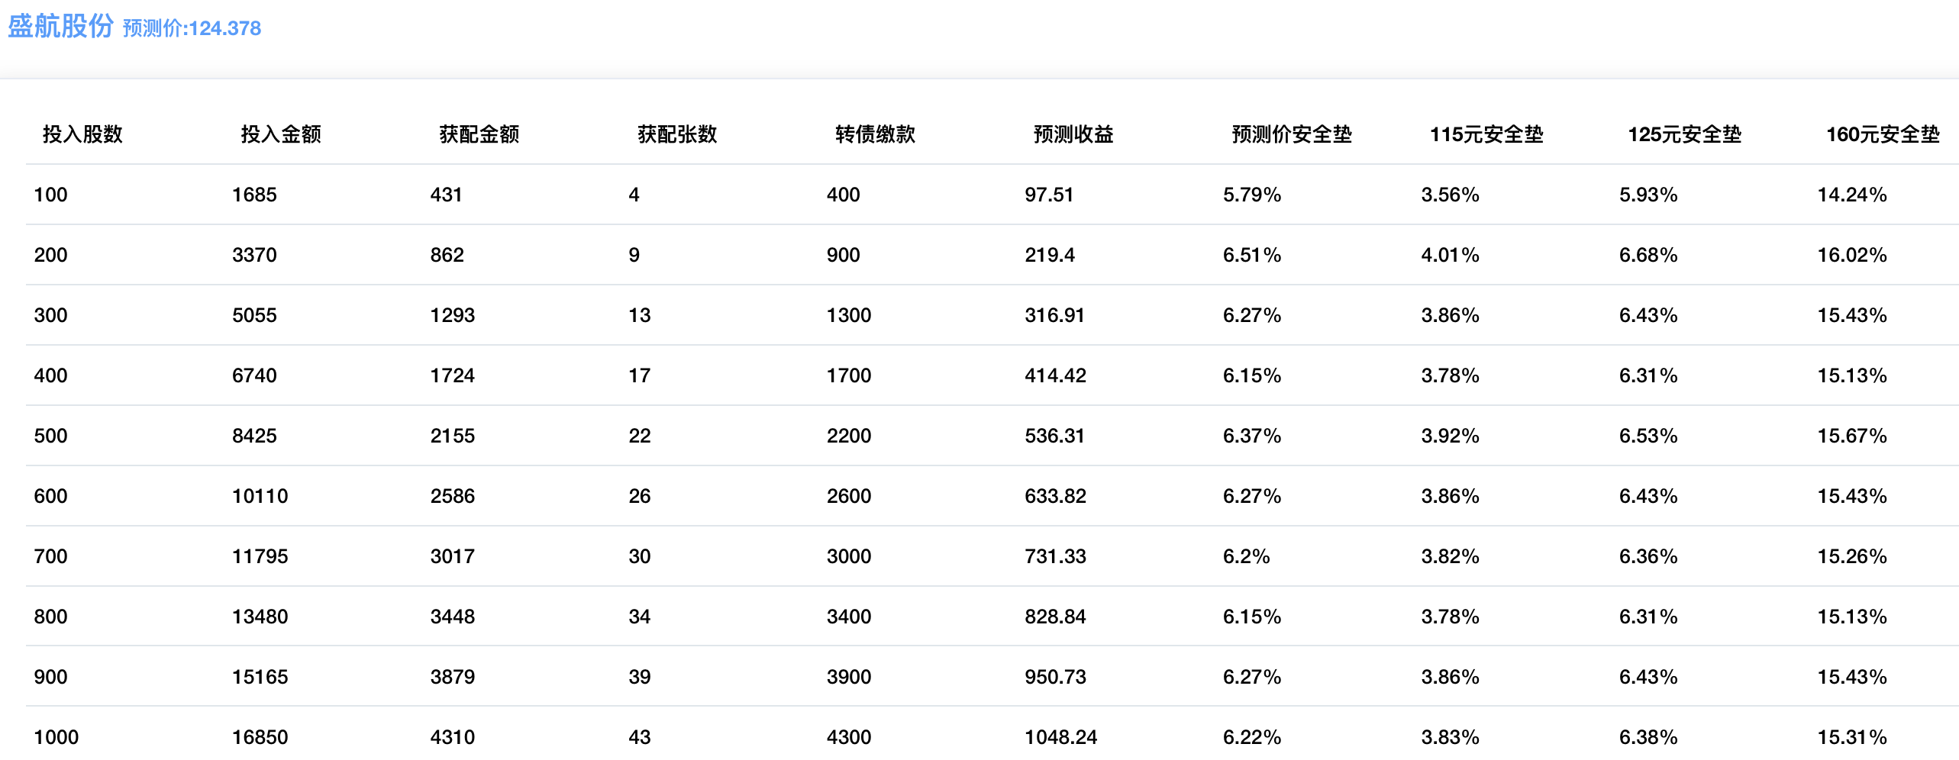Select the 160元安全垫 column header
The height and width of the screenshot is (760, 1959).
coord(1882,134)
